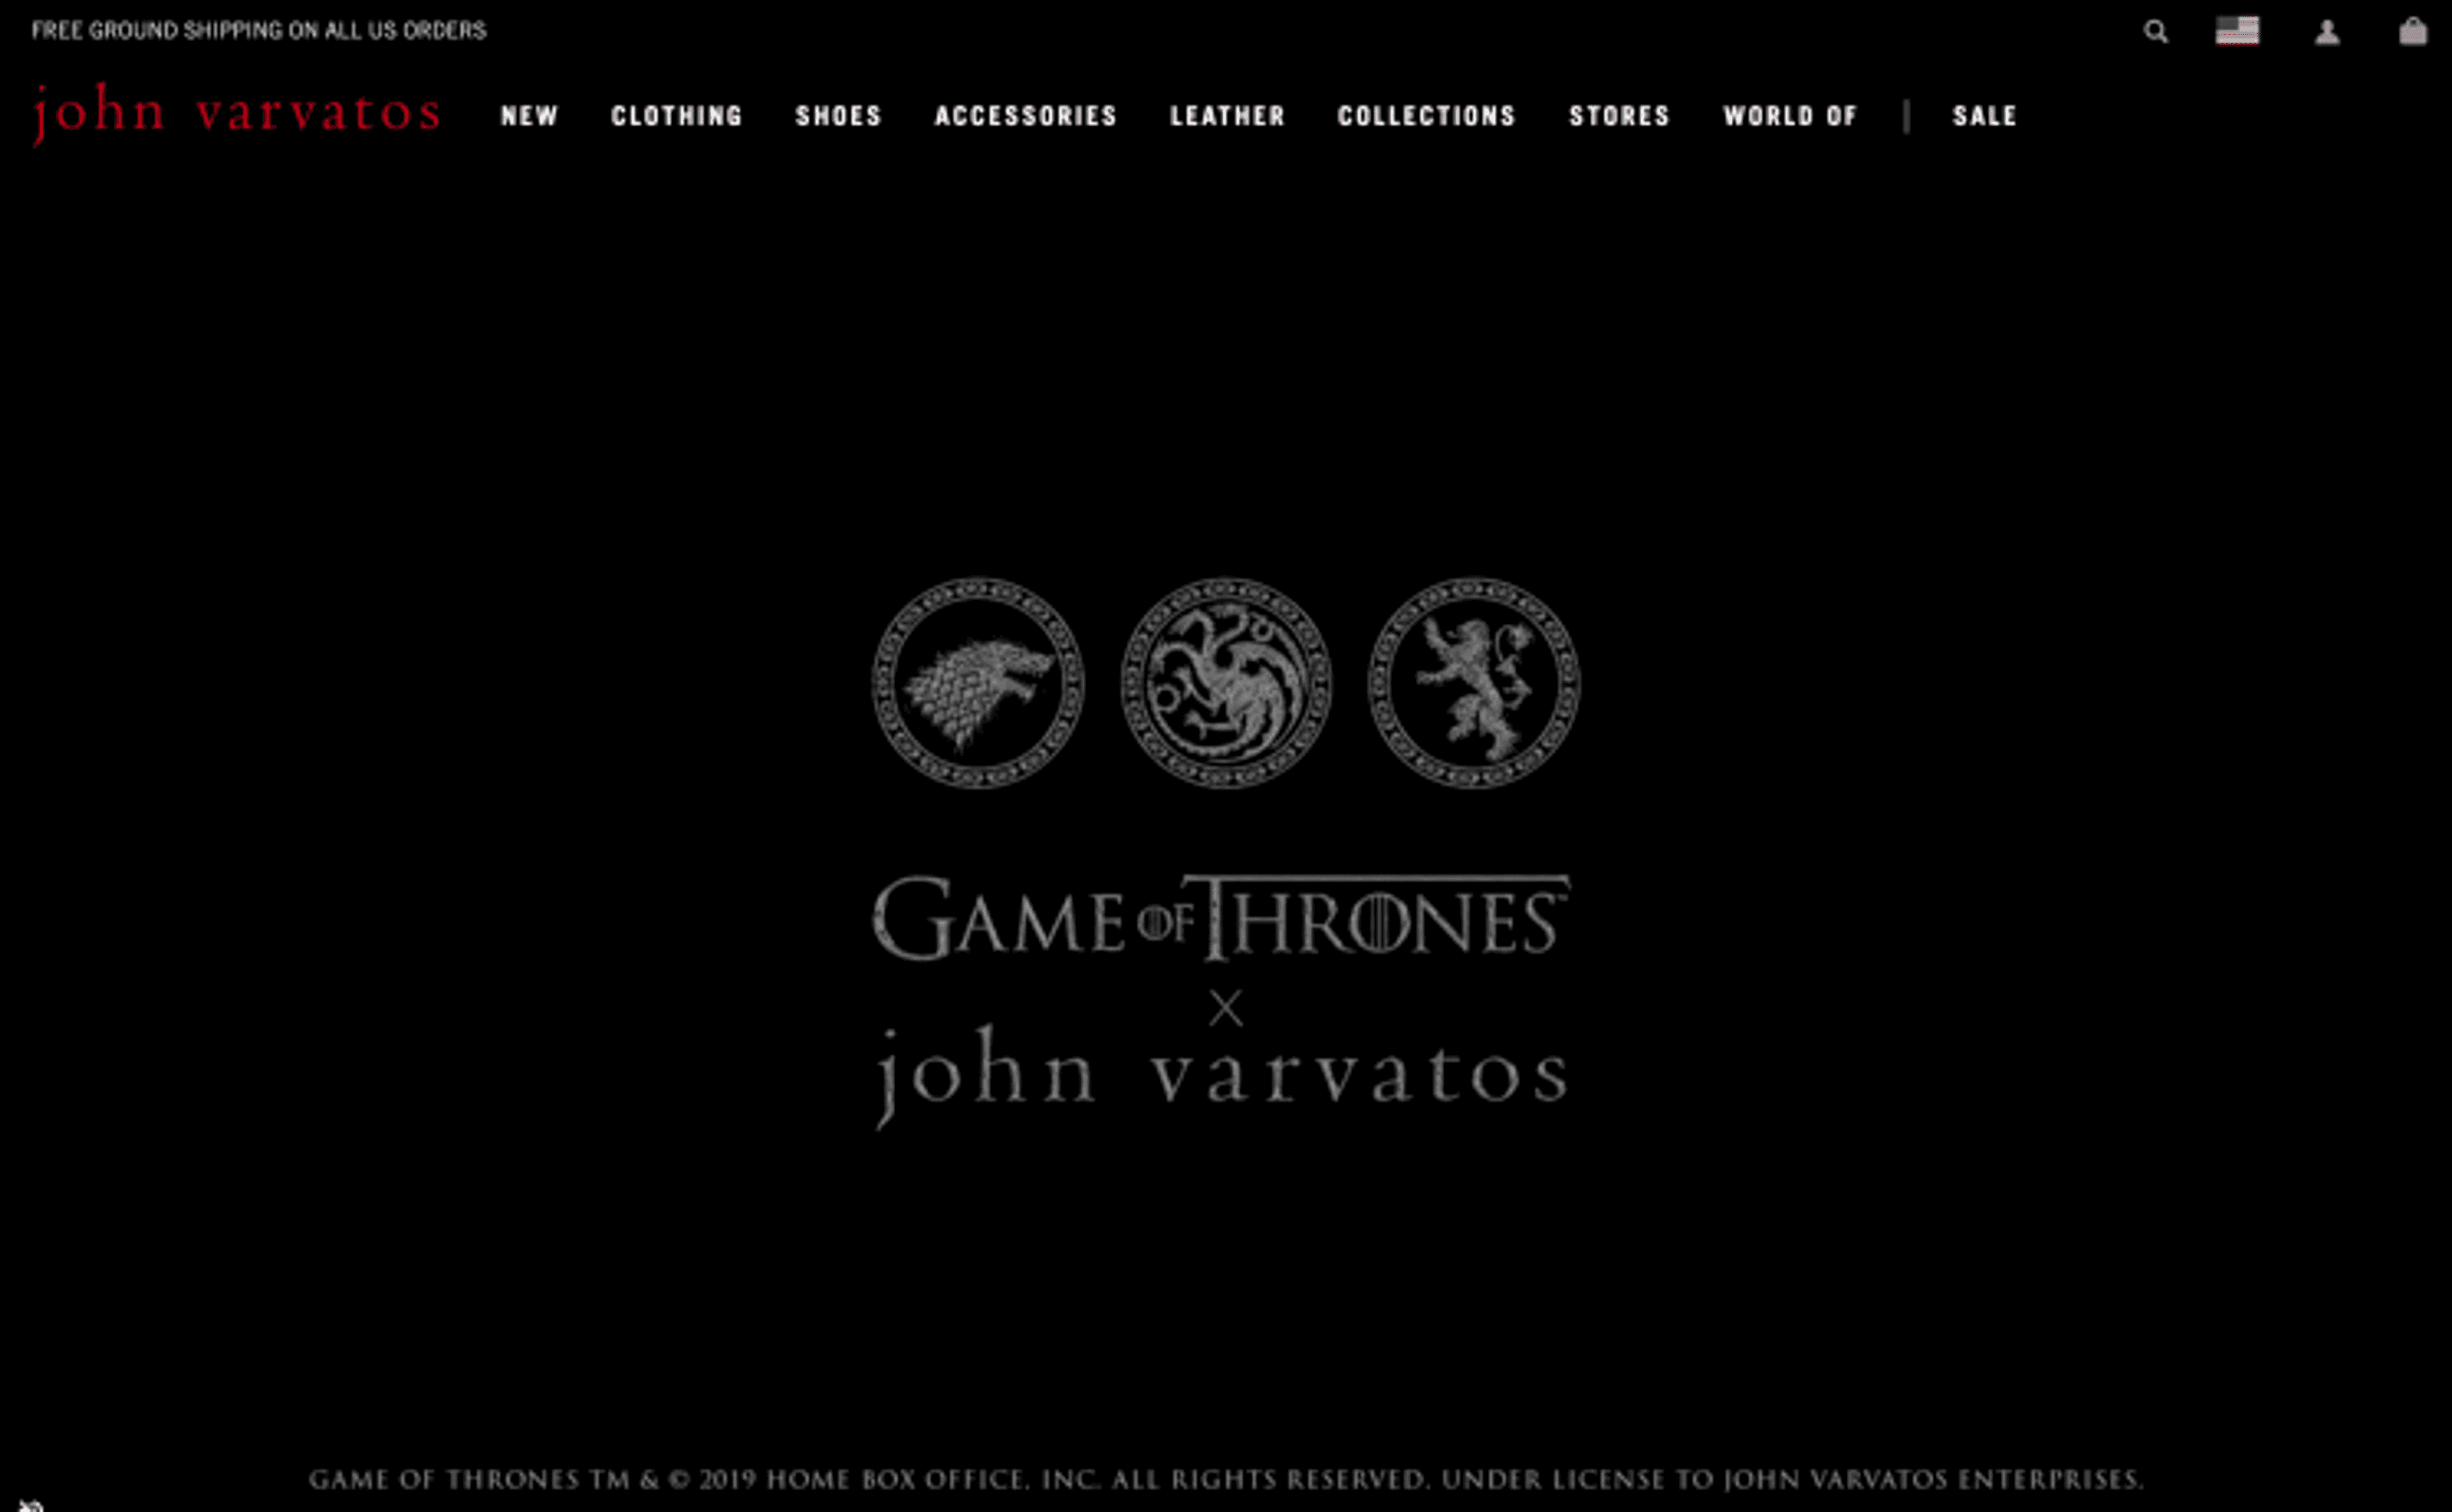The image size is (2452, 1512).
Task: Change country via the US flag icon
Action: point(2237,31)
